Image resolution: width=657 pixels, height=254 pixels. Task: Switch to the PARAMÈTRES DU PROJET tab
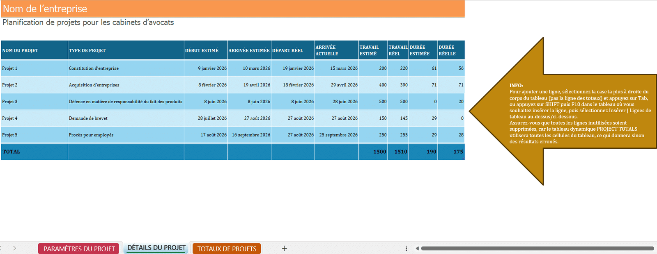(79, 249)
